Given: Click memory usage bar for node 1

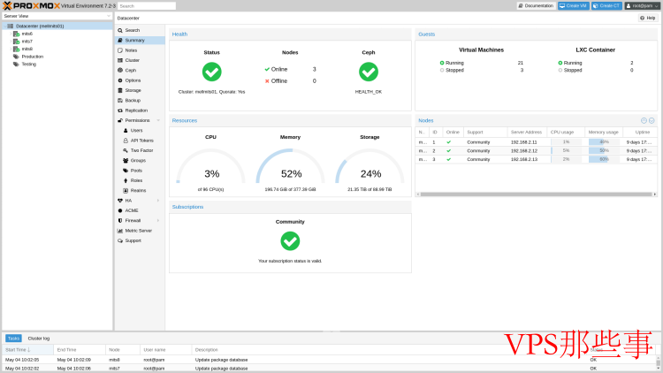Looking at the screenshot, I should [604, 142].
